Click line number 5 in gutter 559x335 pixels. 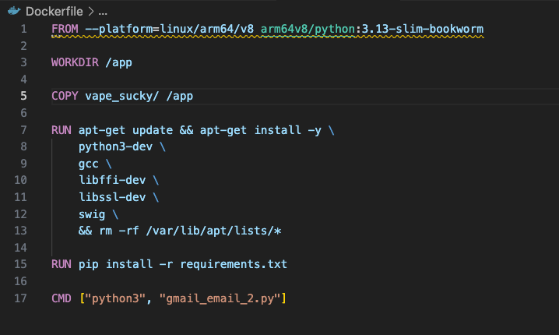[x=23, y=96]
